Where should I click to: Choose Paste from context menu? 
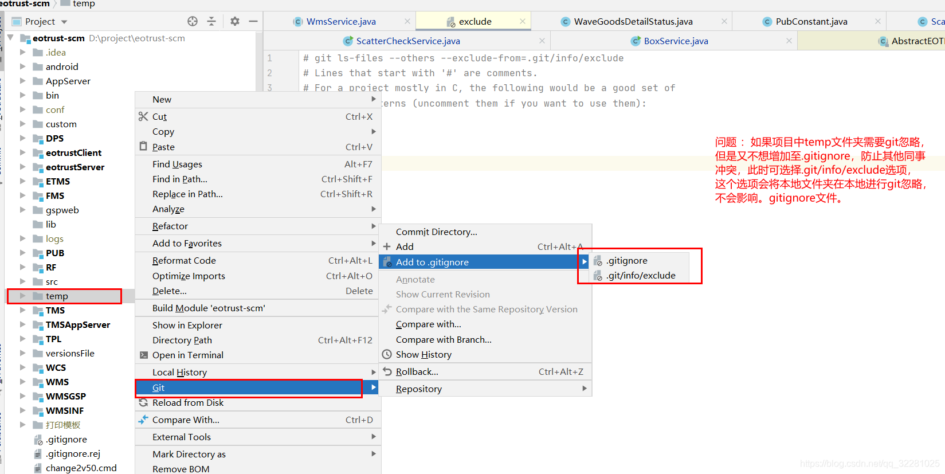point(258,147)
